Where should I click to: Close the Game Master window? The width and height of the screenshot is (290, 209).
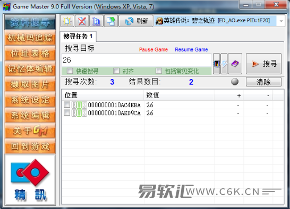[276, 5]
